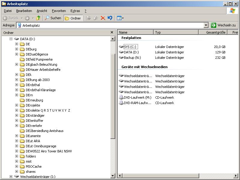Sort by the Frei column header

pos(233,32)
